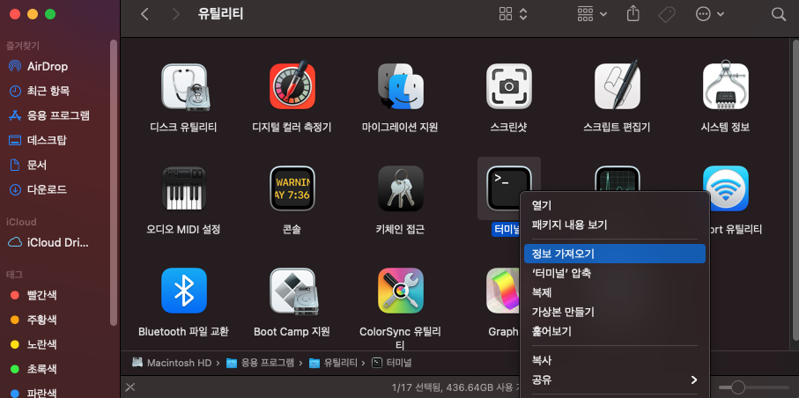The image size is (799, 398).
Task: Open the icon view switcher dropdown
Action: pyautogui.click(x=513, y=14)
